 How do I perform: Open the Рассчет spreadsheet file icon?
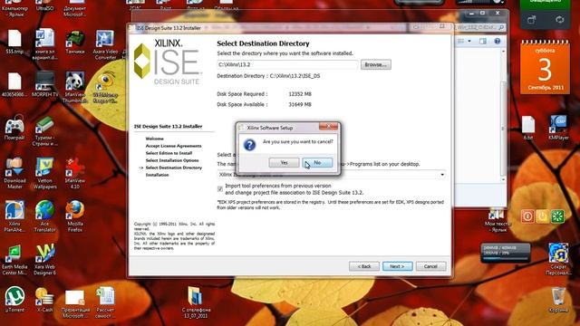click(105, 303)
